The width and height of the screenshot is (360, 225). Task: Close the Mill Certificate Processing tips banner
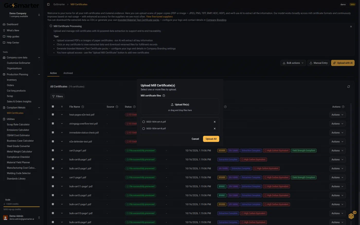[x=351, y=26]
